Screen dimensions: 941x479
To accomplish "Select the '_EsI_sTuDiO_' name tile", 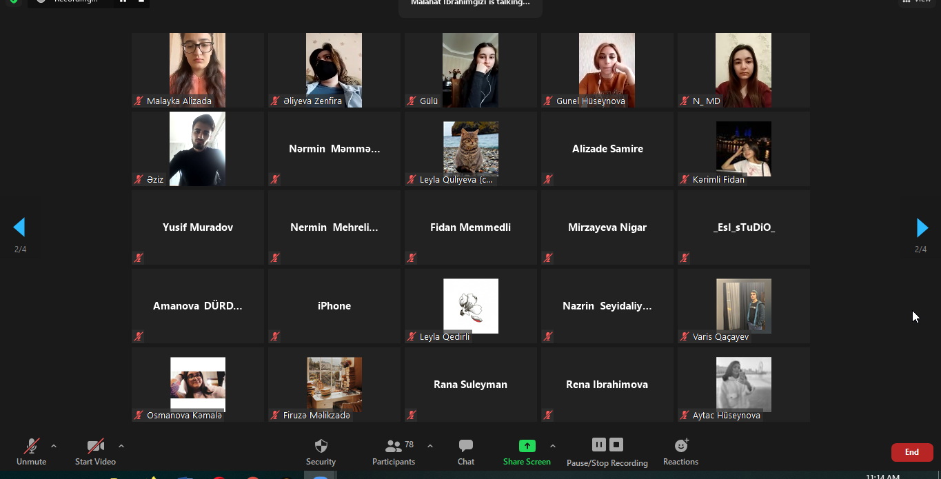I will (744, 227).
